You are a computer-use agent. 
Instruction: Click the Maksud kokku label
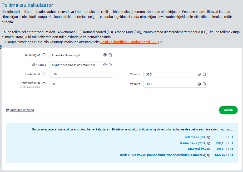coord(199,149)
